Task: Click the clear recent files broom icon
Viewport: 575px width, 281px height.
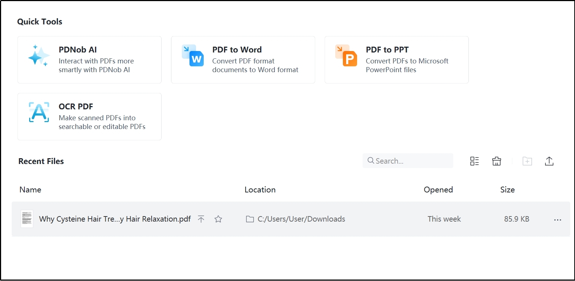Action: [497, 161]
